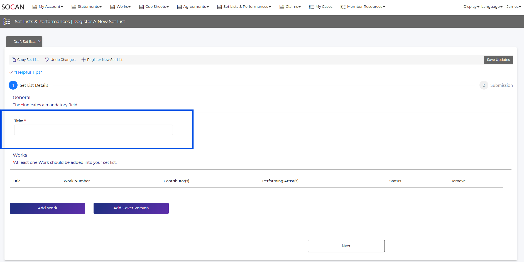Click the Add Work button

(x=48, y=208)
